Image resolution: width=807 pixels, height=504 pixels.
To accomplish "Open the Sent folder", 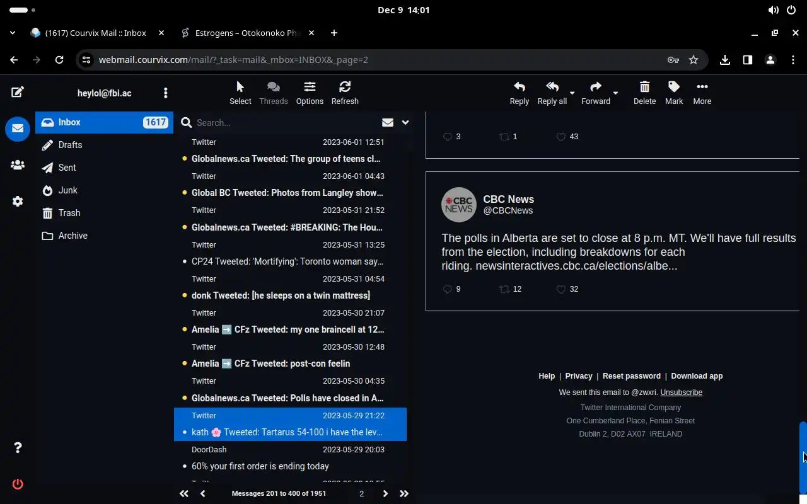I will click(x=104, y=168).
